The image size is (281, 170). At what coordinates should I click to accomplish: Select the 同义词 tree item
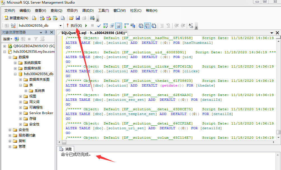34,102
